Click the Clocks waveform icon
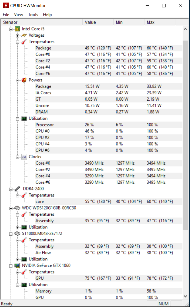 tap(24, 157)
